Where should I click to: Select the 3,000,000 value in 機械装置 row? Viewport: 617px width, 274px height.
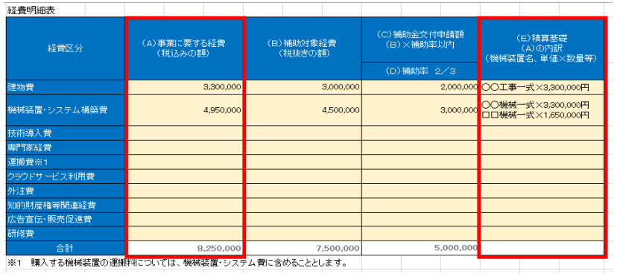[420, 110]
